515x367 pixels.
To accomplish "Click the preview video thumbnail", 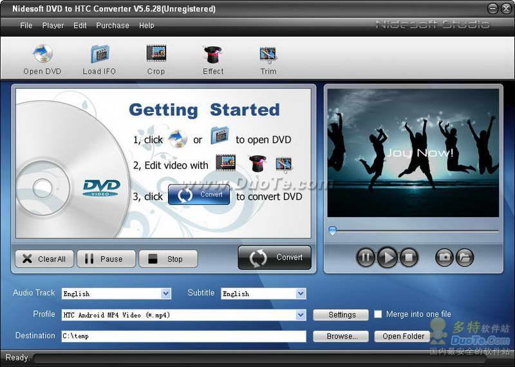I will [x=413, y=153].
